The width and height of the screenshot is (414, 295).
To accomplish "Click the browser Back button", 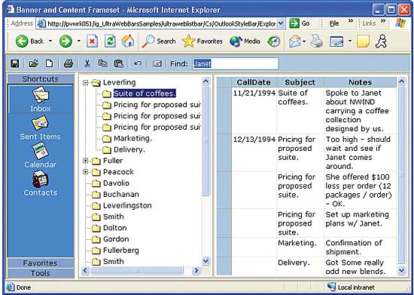I will pyautogui.click(x=29, y=41).
